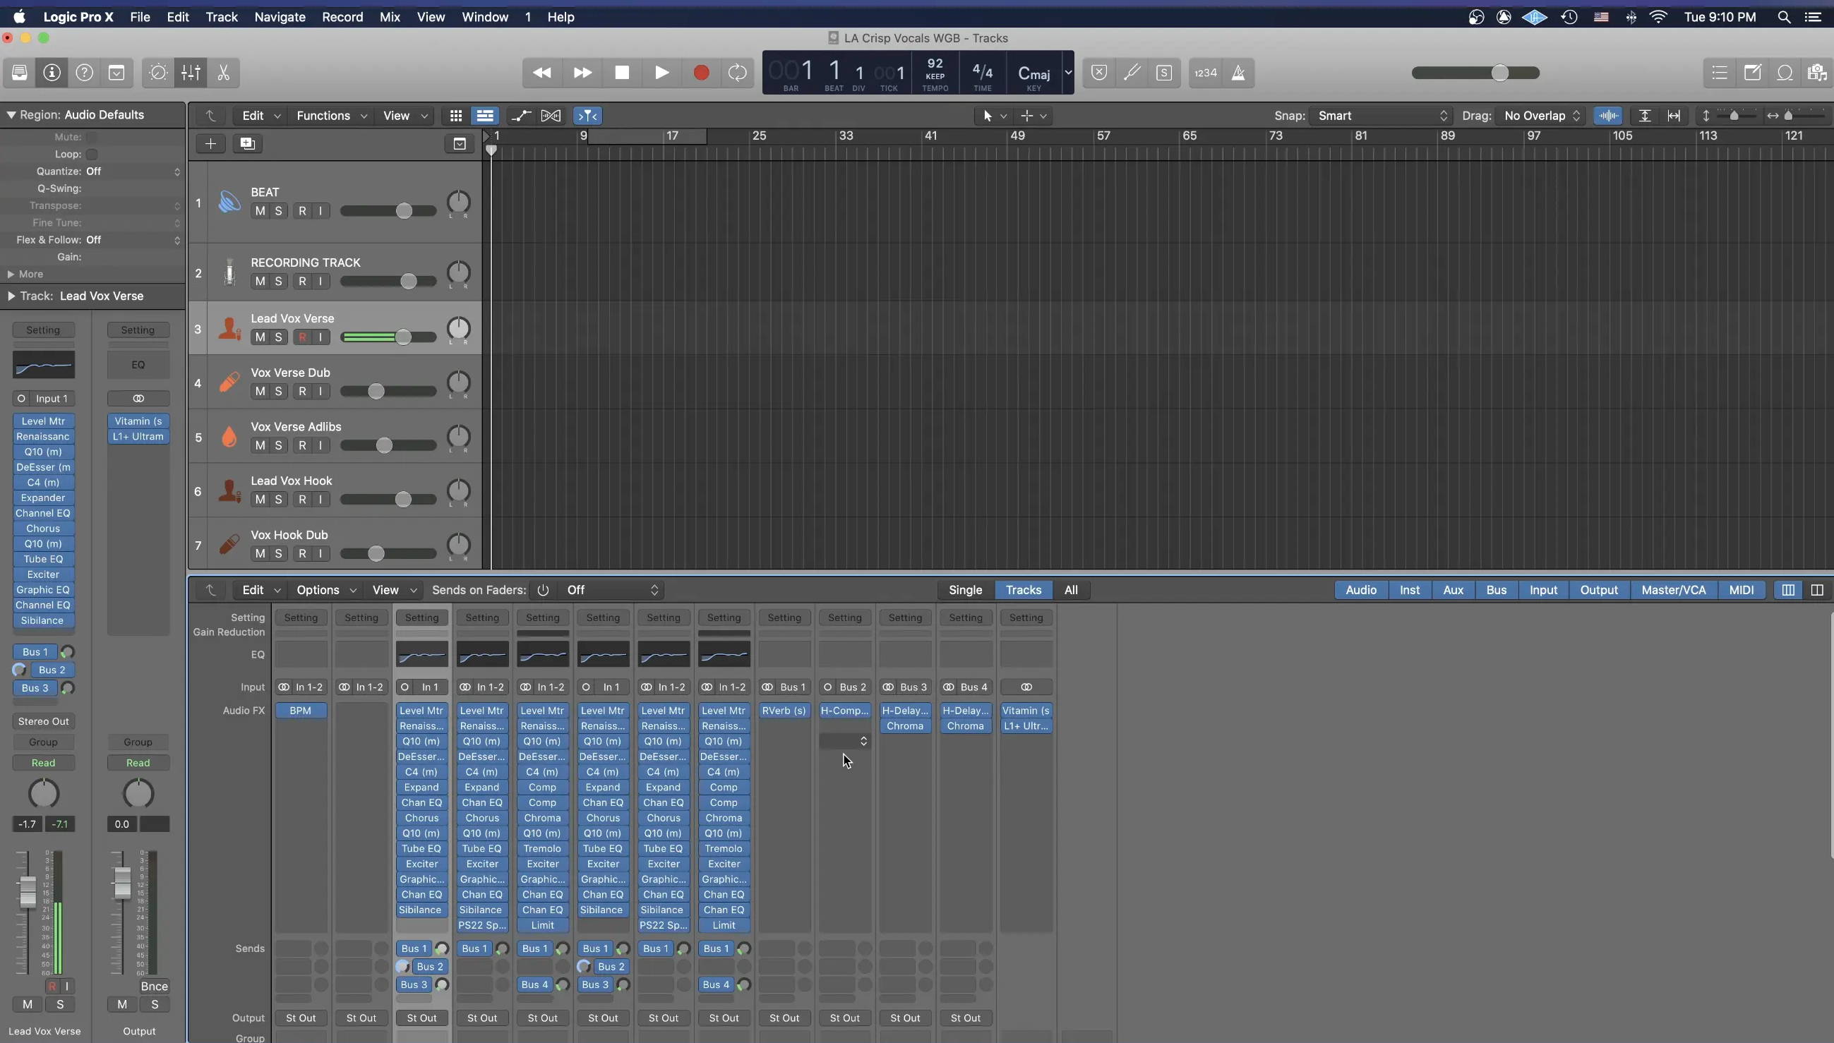
Task: Click the EQ thumbnail in the inspector strip
Action: point(43,366)
